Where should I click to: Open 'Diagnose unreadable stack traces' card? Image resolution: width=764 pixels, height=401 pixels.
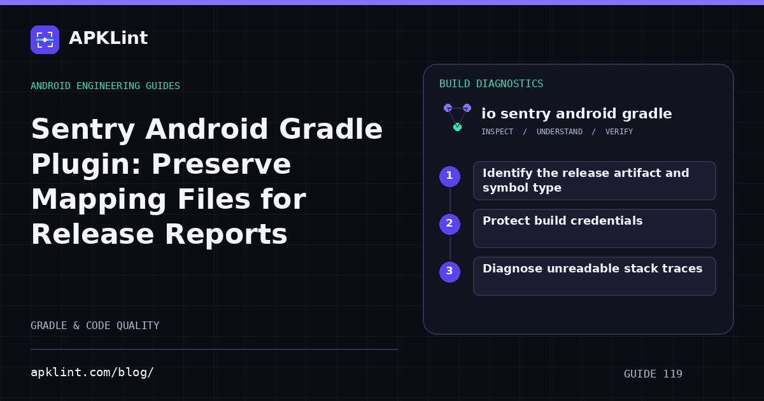595,276
